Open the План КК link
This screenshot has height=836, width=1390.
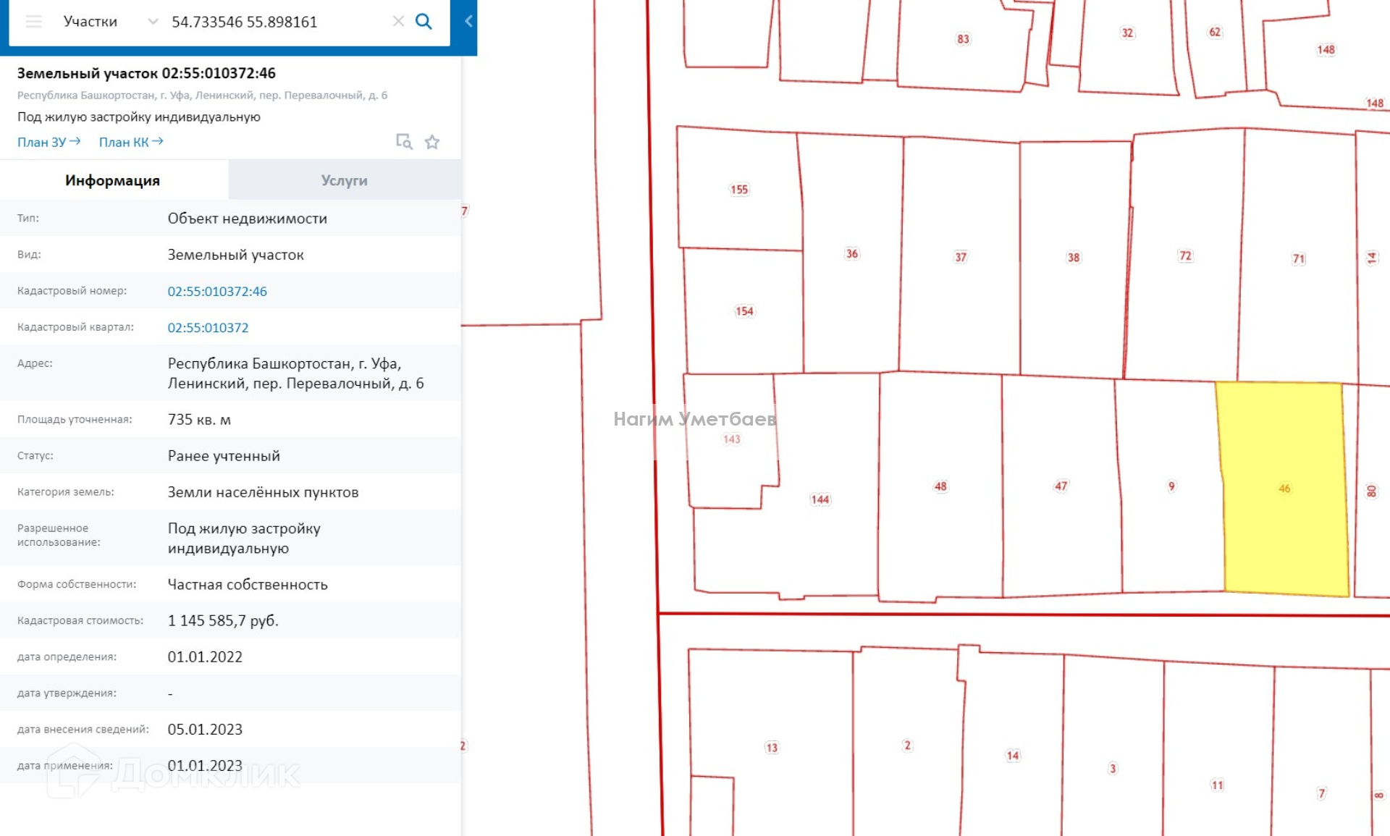(x=131, y=142)
